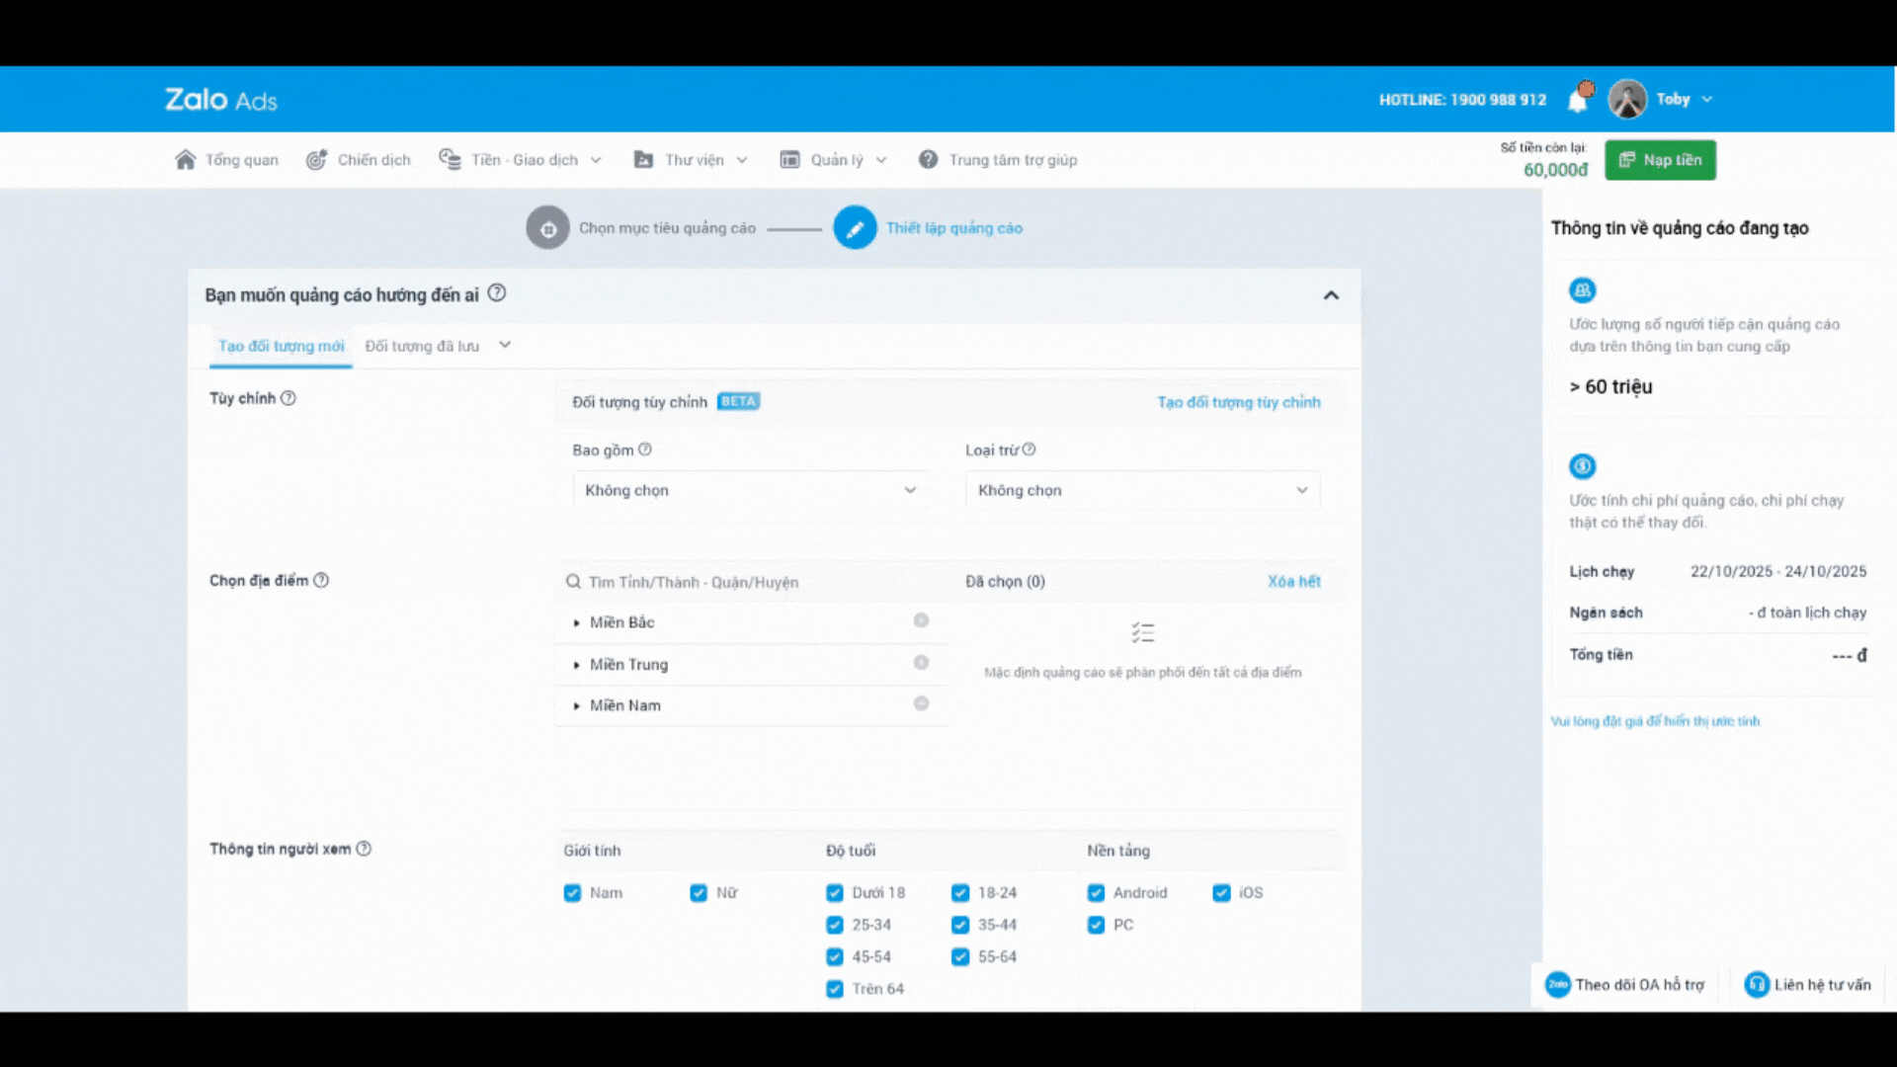Click Tạo đối tượng tùy chỉnh link
This screenshot has width=1897, height=1067.
coord(1238,402)
